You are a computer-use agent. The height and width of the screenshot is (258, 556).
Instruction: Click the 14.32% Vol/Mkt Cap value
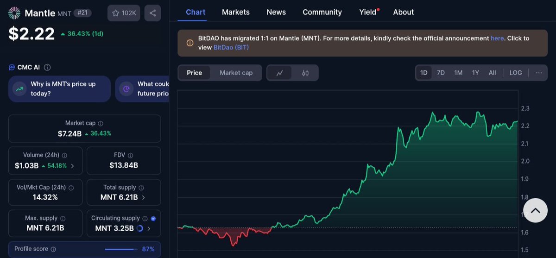coord(45,197)
